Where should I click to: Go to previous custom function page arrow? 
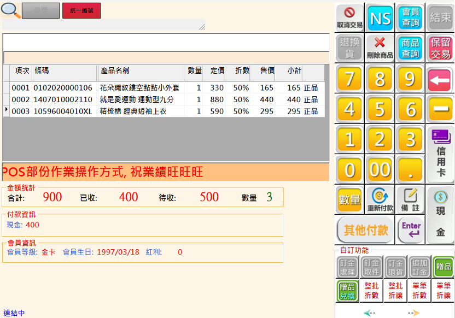point(369,313)
